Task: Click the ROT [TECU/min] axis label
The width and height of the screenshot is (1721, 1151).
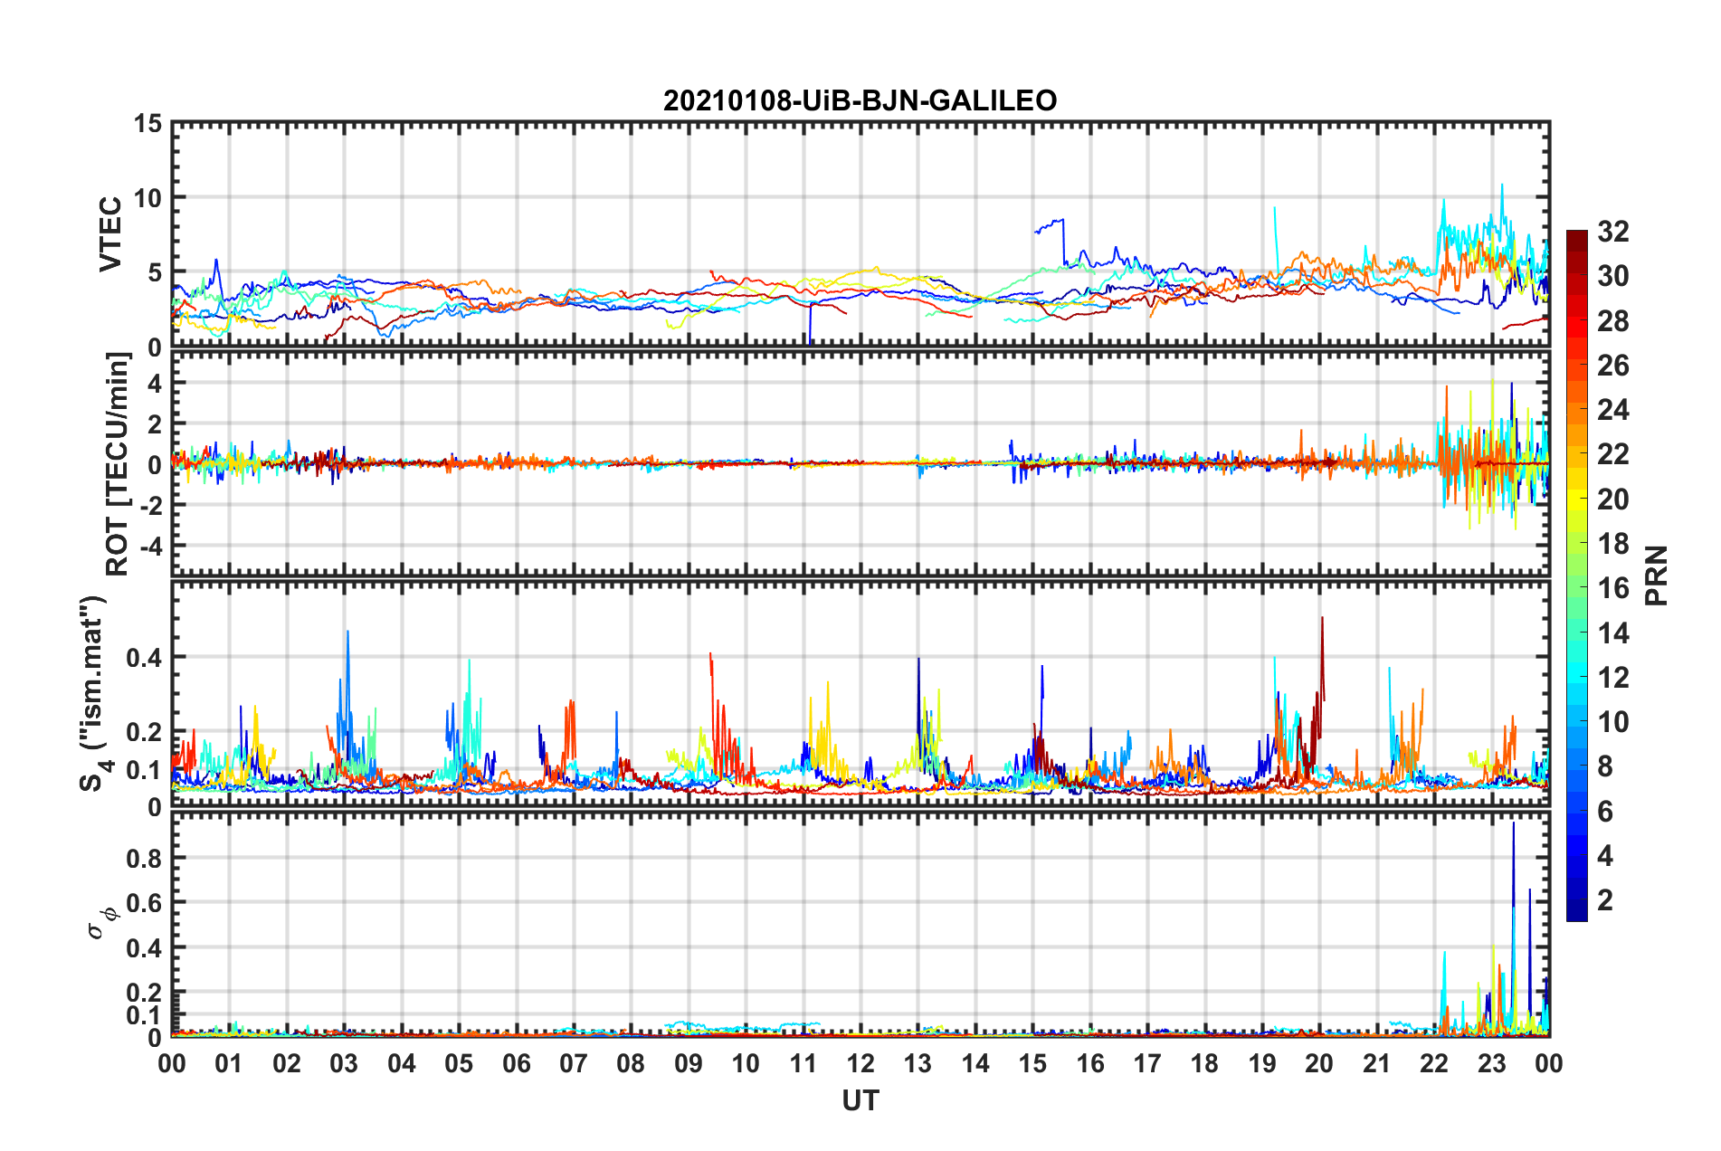Action: (x=117, y=464)
